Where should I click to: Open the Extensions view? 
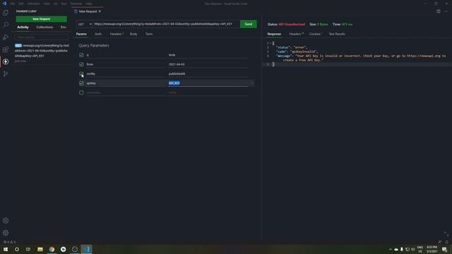[6, 49]
